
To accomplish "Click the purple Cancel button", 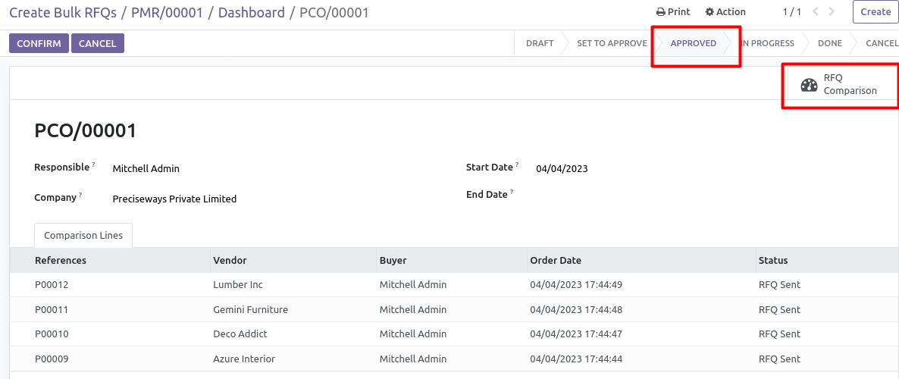I will pyautogui.click(x=98, y=43).
